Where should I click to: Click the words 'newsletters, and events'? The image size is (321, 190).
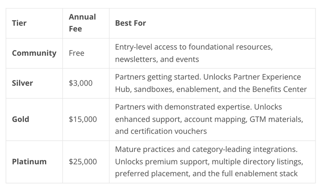tap(157, 59)
